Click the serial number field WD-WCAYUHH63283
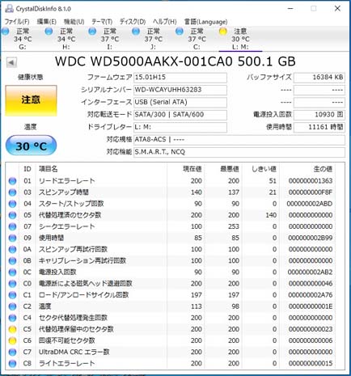This screenshot has width=351, height=376. click(x=180, y=90)
